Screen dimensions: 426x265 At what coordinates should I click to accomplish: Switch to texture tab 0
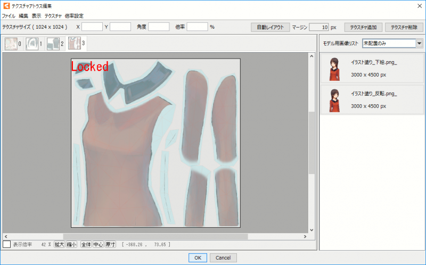click(x=13, y=44)
